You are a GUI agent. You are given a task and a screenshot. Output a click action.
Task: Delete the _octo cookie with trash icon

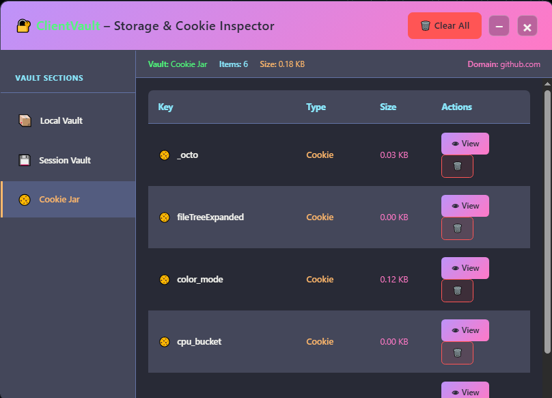point(457,166)
